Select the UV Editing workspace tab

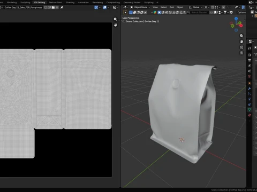[40, 3]
